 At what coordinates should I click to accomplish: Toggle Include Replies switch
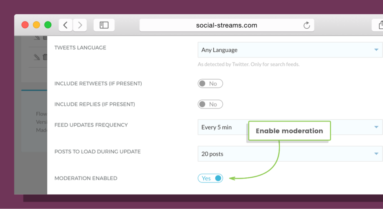210,104
